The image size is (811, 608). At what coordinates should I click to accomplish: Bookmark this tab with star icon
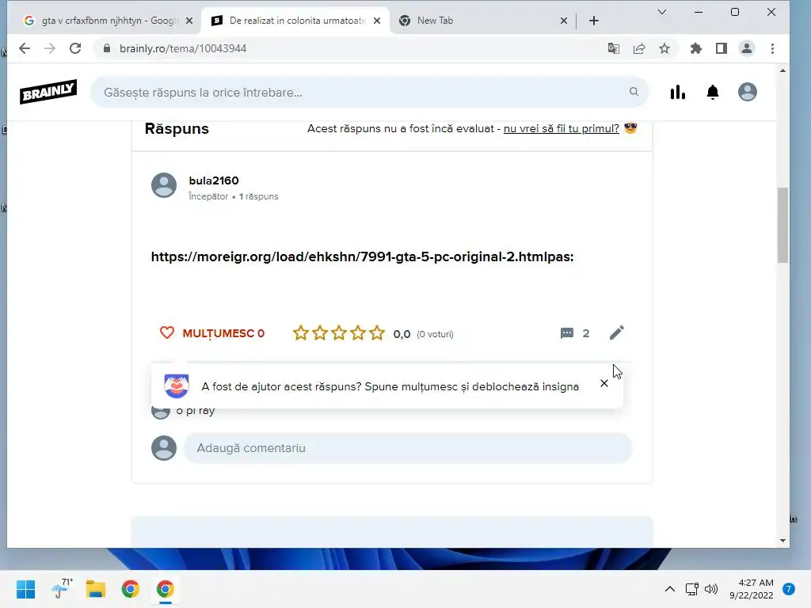(664, 48)
